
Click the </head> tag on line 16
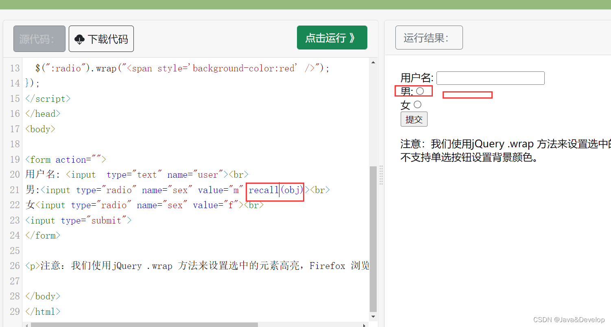pyautogui.click(x=43, y=114)
